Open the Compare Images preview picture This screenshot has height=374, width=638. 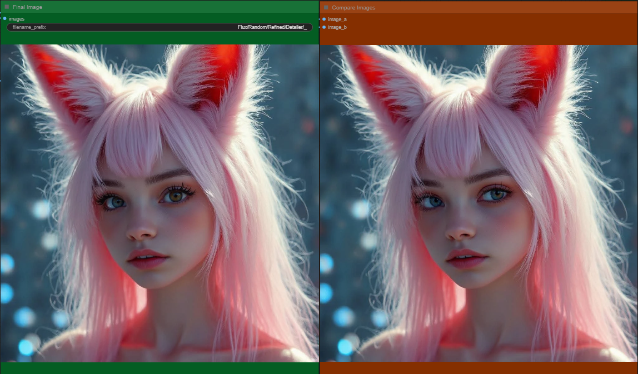(x=479, y=203)
